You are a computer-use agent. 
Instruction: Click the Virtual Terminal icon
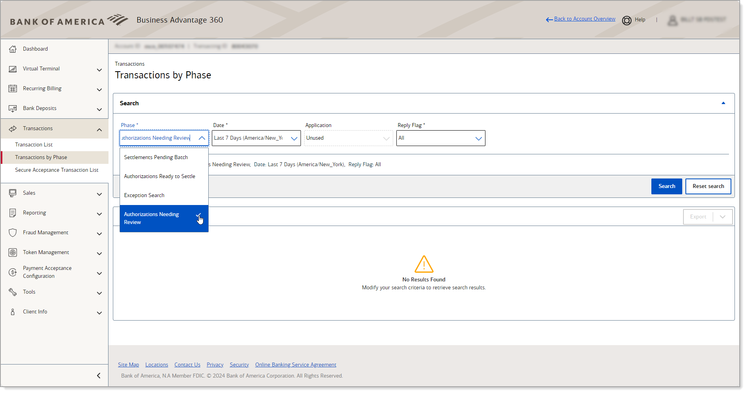click(13, 69)
